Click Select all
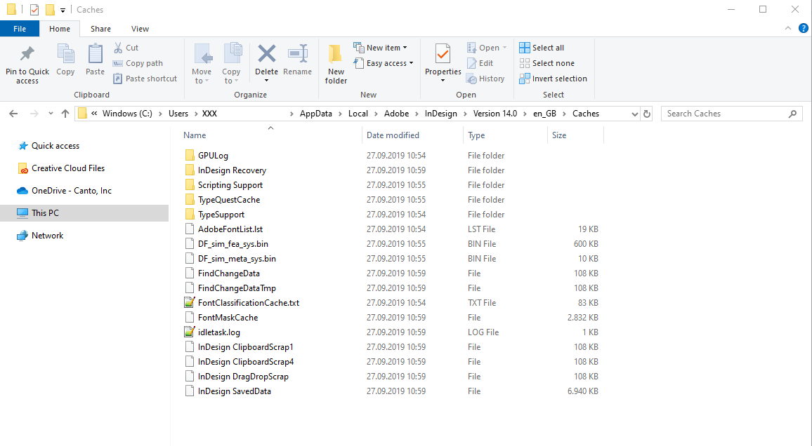The image size is (812, 446). [x=542, y=48]
